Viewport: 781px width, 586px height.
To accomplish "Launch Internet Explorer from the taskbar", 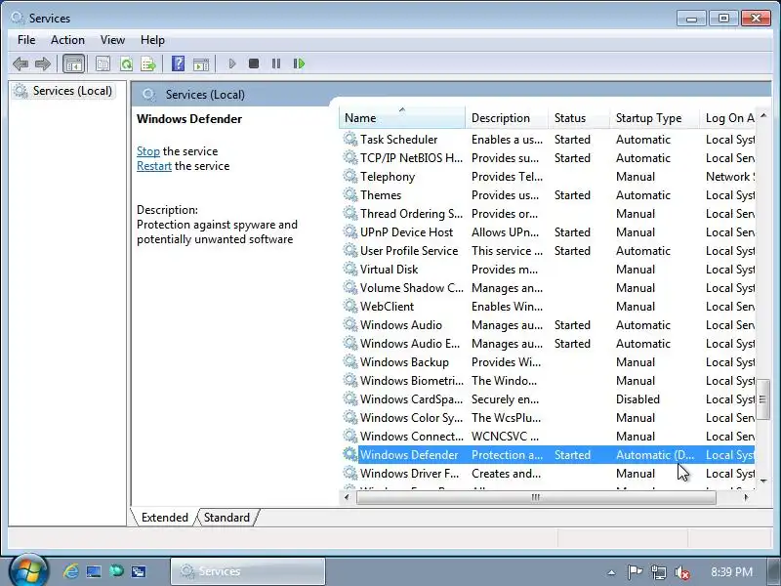I will (70, 571).
